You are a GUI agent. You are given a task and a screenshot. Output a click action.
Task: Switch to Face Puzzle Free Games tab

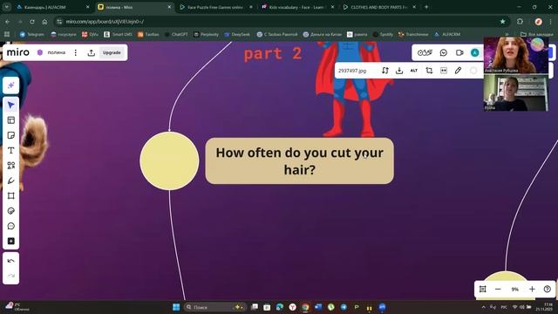[215, 7]
